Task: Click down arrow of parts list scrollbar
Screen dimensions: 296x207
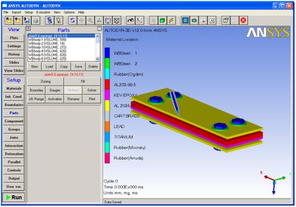Action: 97,59
